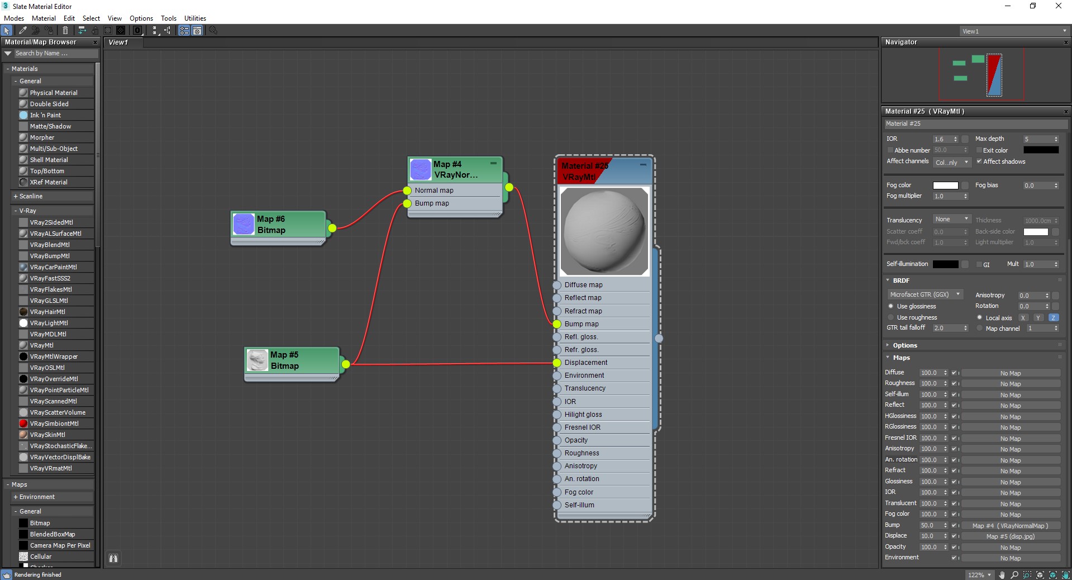Click the Search by Name field
Viewport: 1072px width, 580px height.
coord(56,54)
